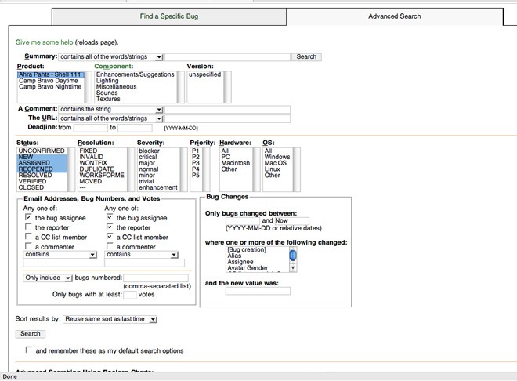Open the Only include bugs dropdown
This screenshot has width=517, height=381.
pyautogui.click(x=48, y=278)
